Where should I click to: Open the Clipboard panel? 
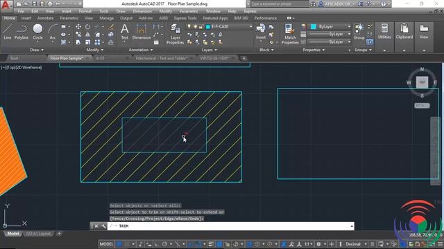[x=404, y=32]
